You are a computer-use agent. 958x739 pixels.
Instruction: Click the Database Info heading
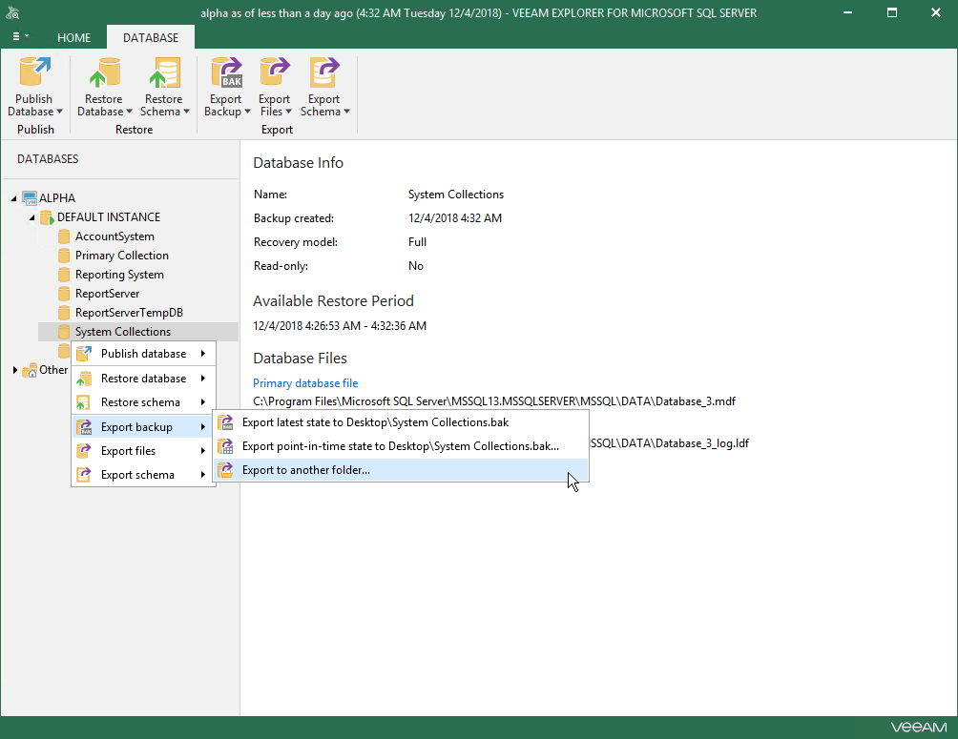298,163
